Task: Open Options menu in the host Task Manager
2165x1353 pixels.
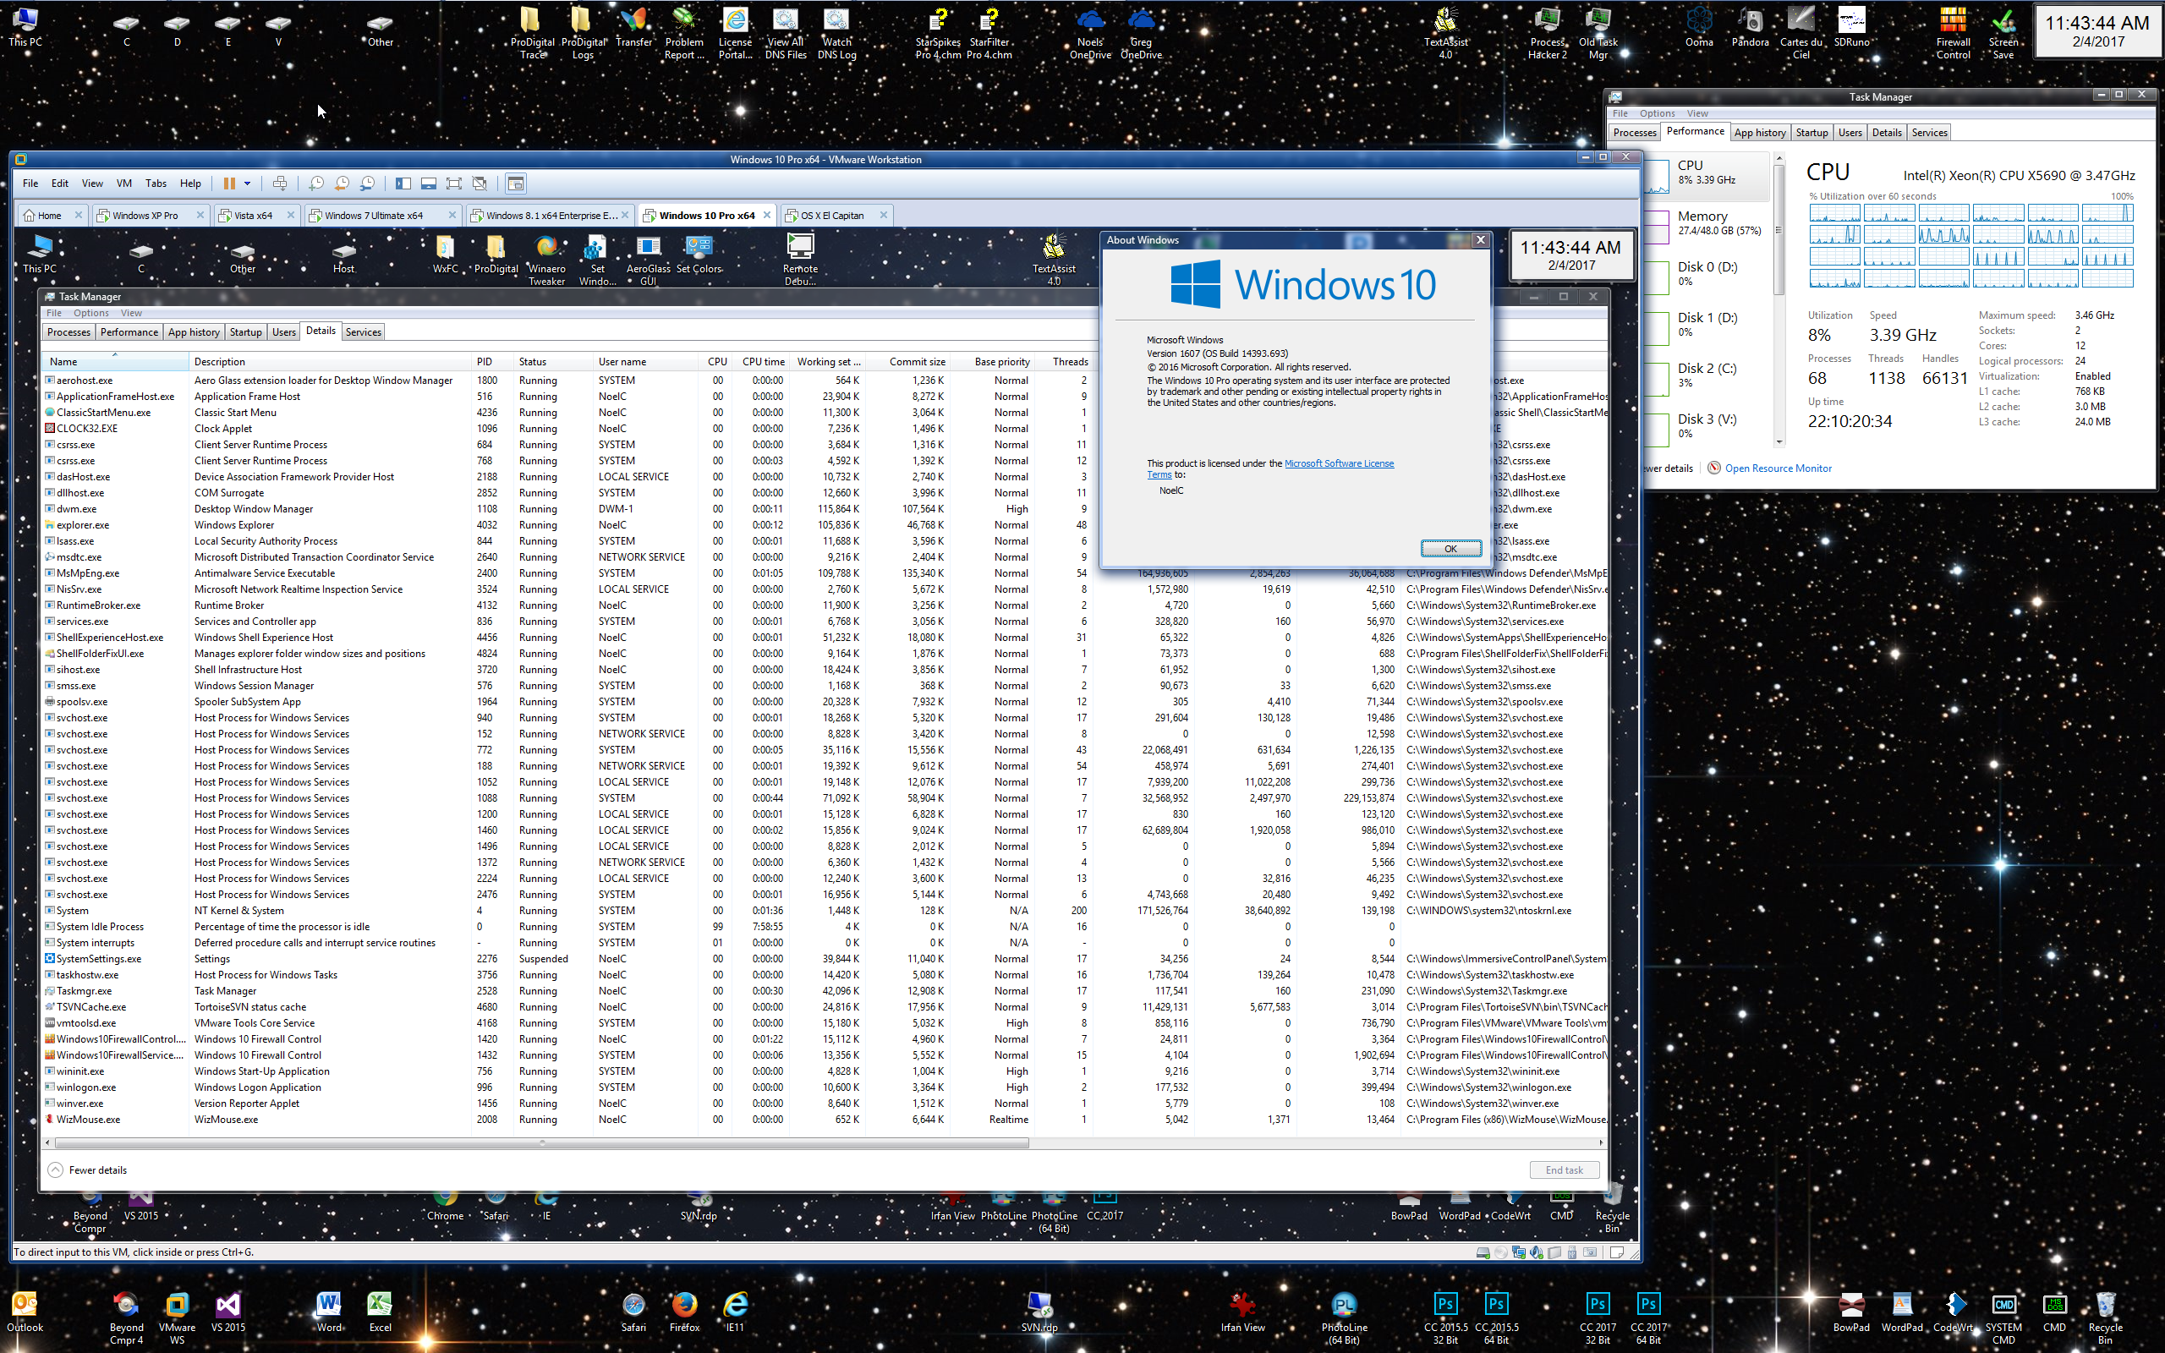Action: click(x=1657, y=113)
